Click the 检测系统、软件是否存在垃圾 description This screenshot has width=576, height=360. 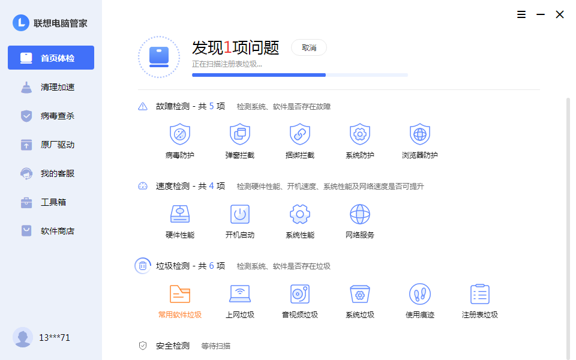284,266
